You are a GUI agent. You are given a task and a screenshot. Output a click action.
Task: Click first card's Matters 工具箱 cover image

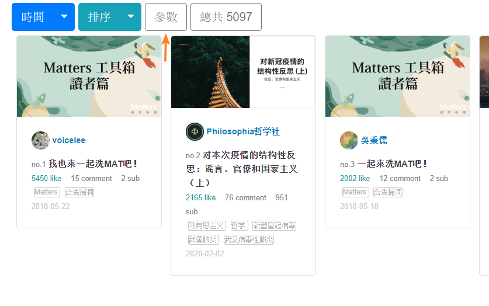(89, 76)
